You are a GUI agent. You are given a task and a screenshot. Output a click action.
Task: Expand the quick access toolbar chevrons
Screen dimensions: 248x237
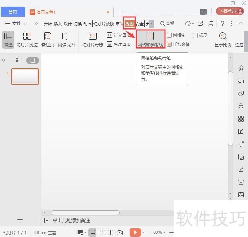[x=36, y=24]
